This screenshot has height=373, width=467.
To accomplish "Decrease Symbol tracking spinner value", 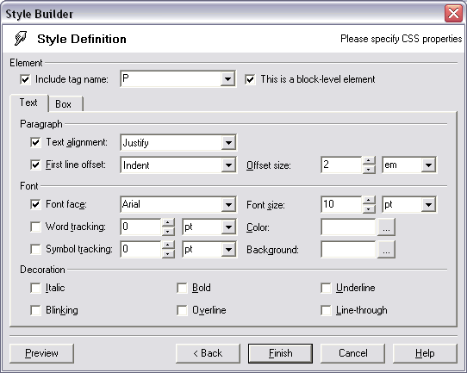I will click(168, 253).
